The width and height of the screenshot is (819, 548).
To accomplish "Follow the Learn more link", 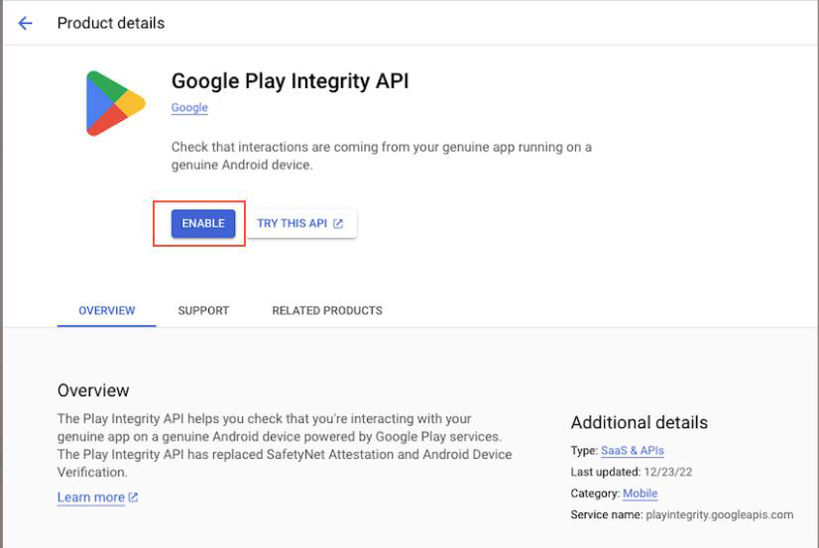I will [91, 497].
